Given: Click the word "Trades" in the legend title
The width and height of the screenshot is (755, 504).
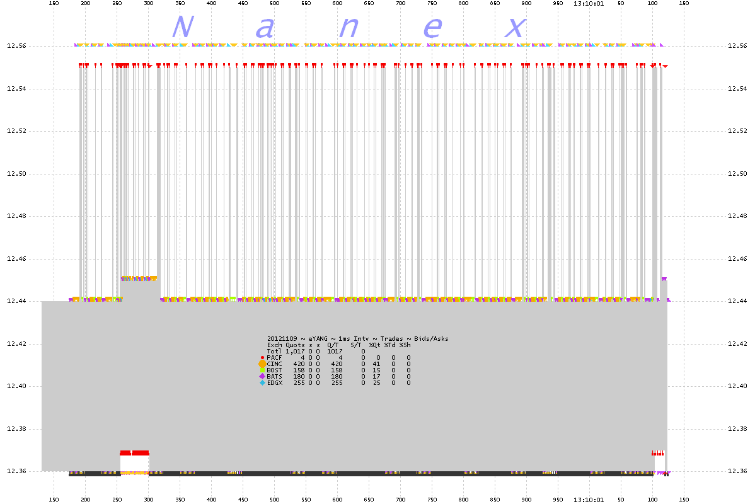Looking at the screenshot, I should click(391, 339).
